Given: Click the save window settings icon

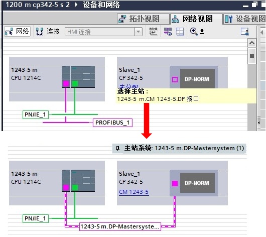Looking at the screenshot, I should 244,32.
